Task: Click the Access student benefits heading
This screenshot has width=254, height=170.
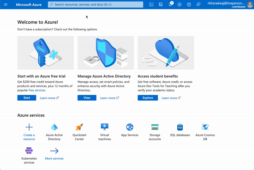Action: tap(157, 76)
